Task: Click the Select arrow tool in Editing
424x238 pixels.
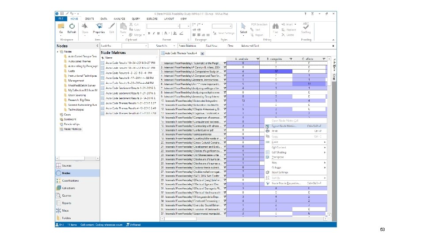Action: [x=243, y=27]
